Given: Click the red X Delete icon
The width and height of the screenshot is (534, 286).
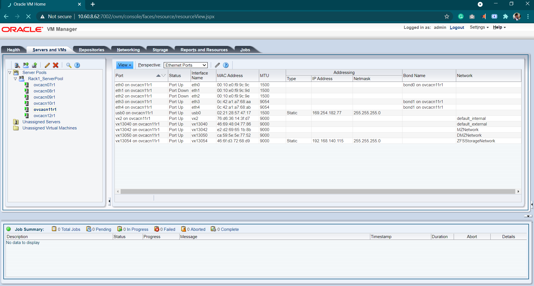Looking at the screenshot, I should [x=56, y=65].
